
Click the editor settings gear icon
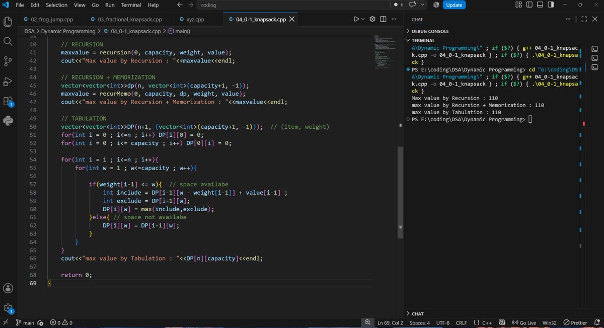[x=372, y=19]
